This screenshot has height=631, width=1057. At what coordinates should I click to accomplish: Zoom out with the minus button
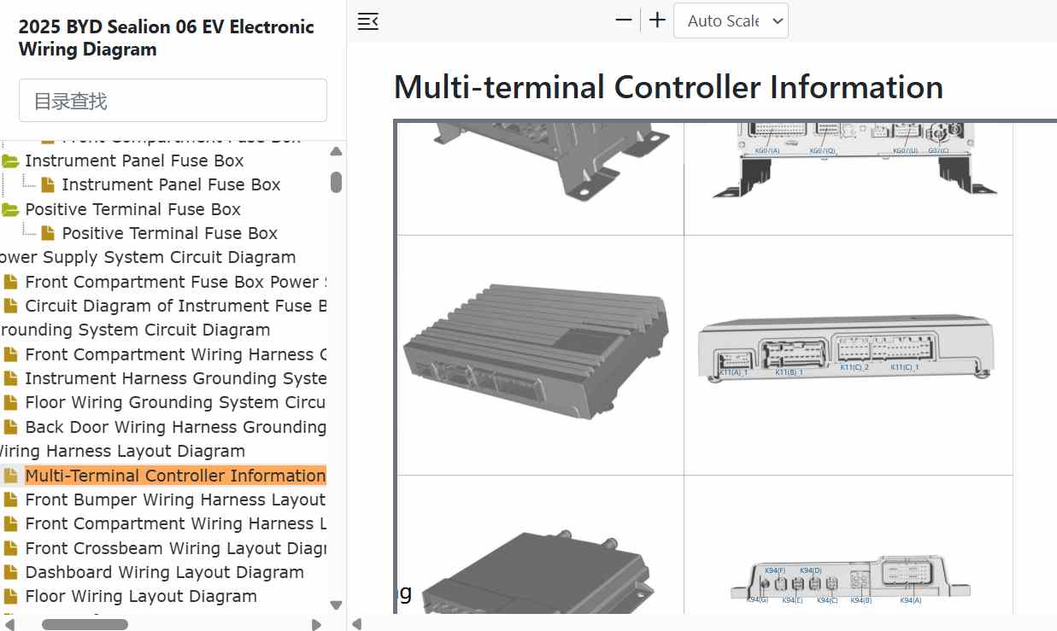click(x=624, y=20)
